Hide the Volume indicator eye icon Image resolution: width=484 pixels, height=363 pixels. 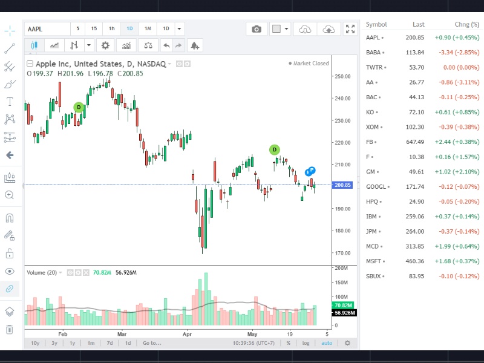coord(70,273)
